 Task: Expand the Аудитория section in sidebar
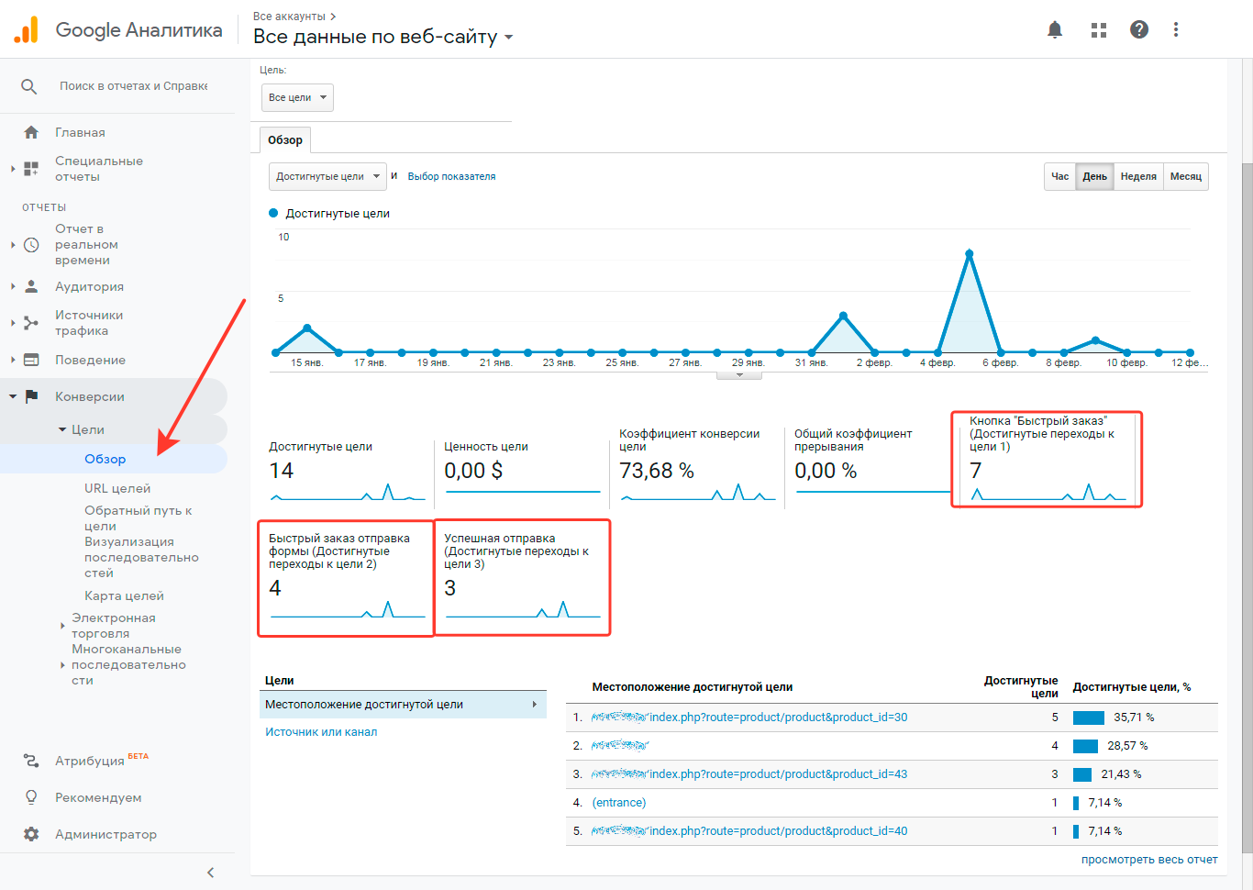pyautogui.click(x=89, y=286)
